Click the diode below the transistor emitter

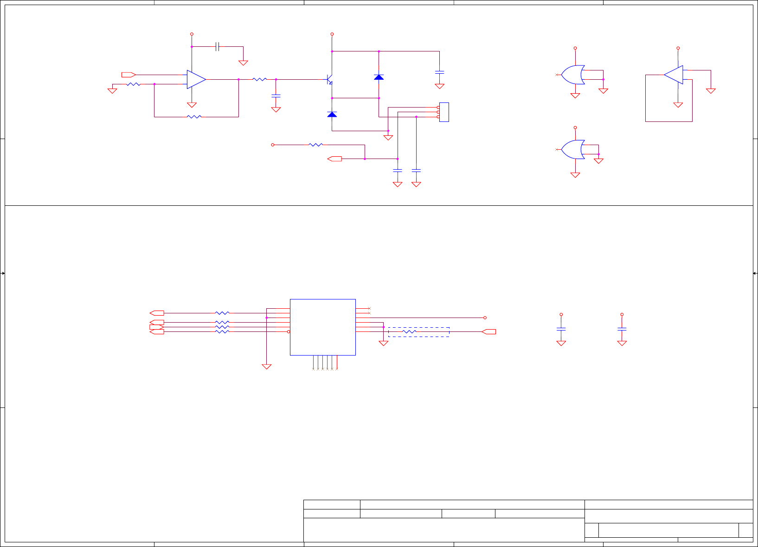point(332,114)
